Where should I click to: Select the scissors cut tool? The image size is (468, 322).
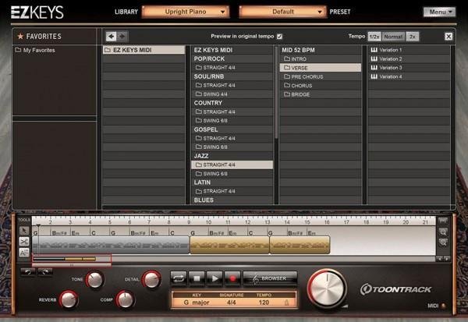pos(24,241)
